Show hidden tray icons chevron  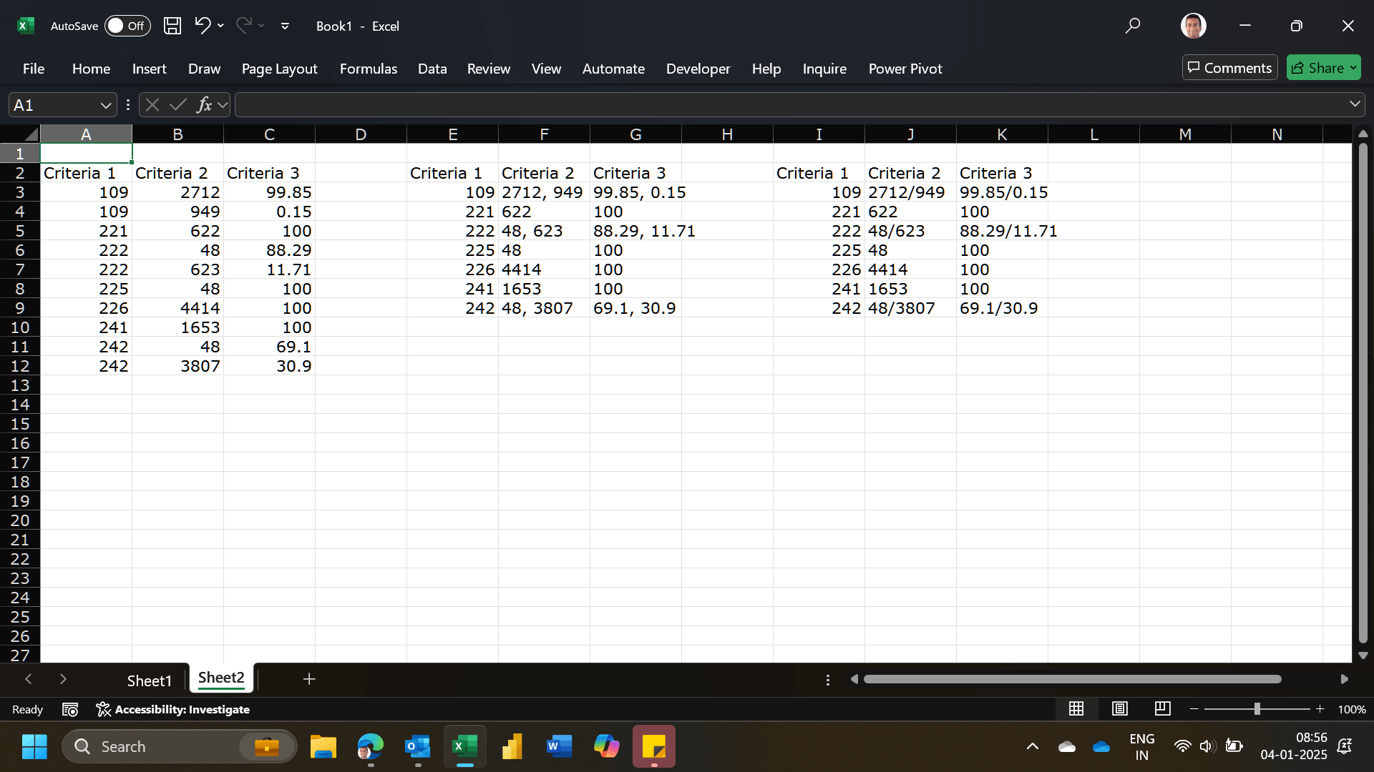click(x=1032, y=747)
